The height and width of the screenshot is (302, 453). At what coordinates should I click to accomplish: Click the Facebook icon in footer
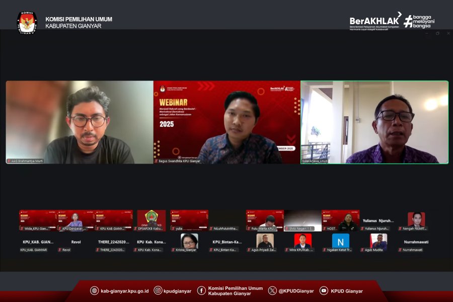pos(201,290)
